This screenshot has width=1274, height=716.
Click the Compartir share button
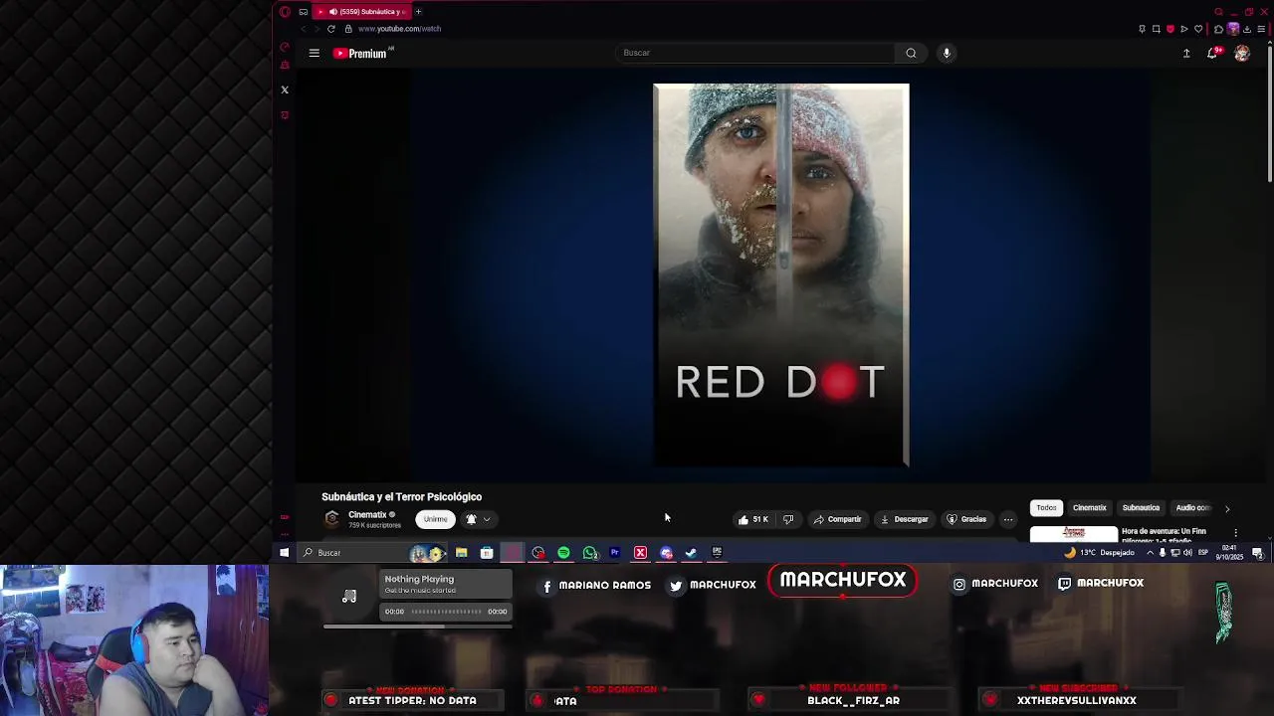[837, 519]
